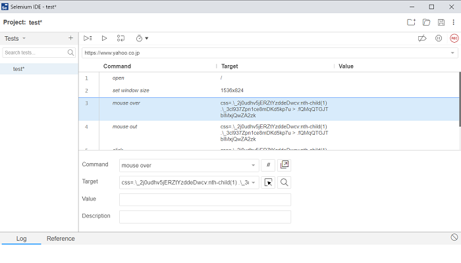
Task: Run the current test
Action: pyautogui.click(x=104, y=38)
